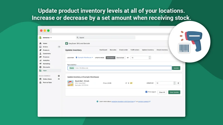
Task: Click the Search field
Action: [x=106, y=38]
